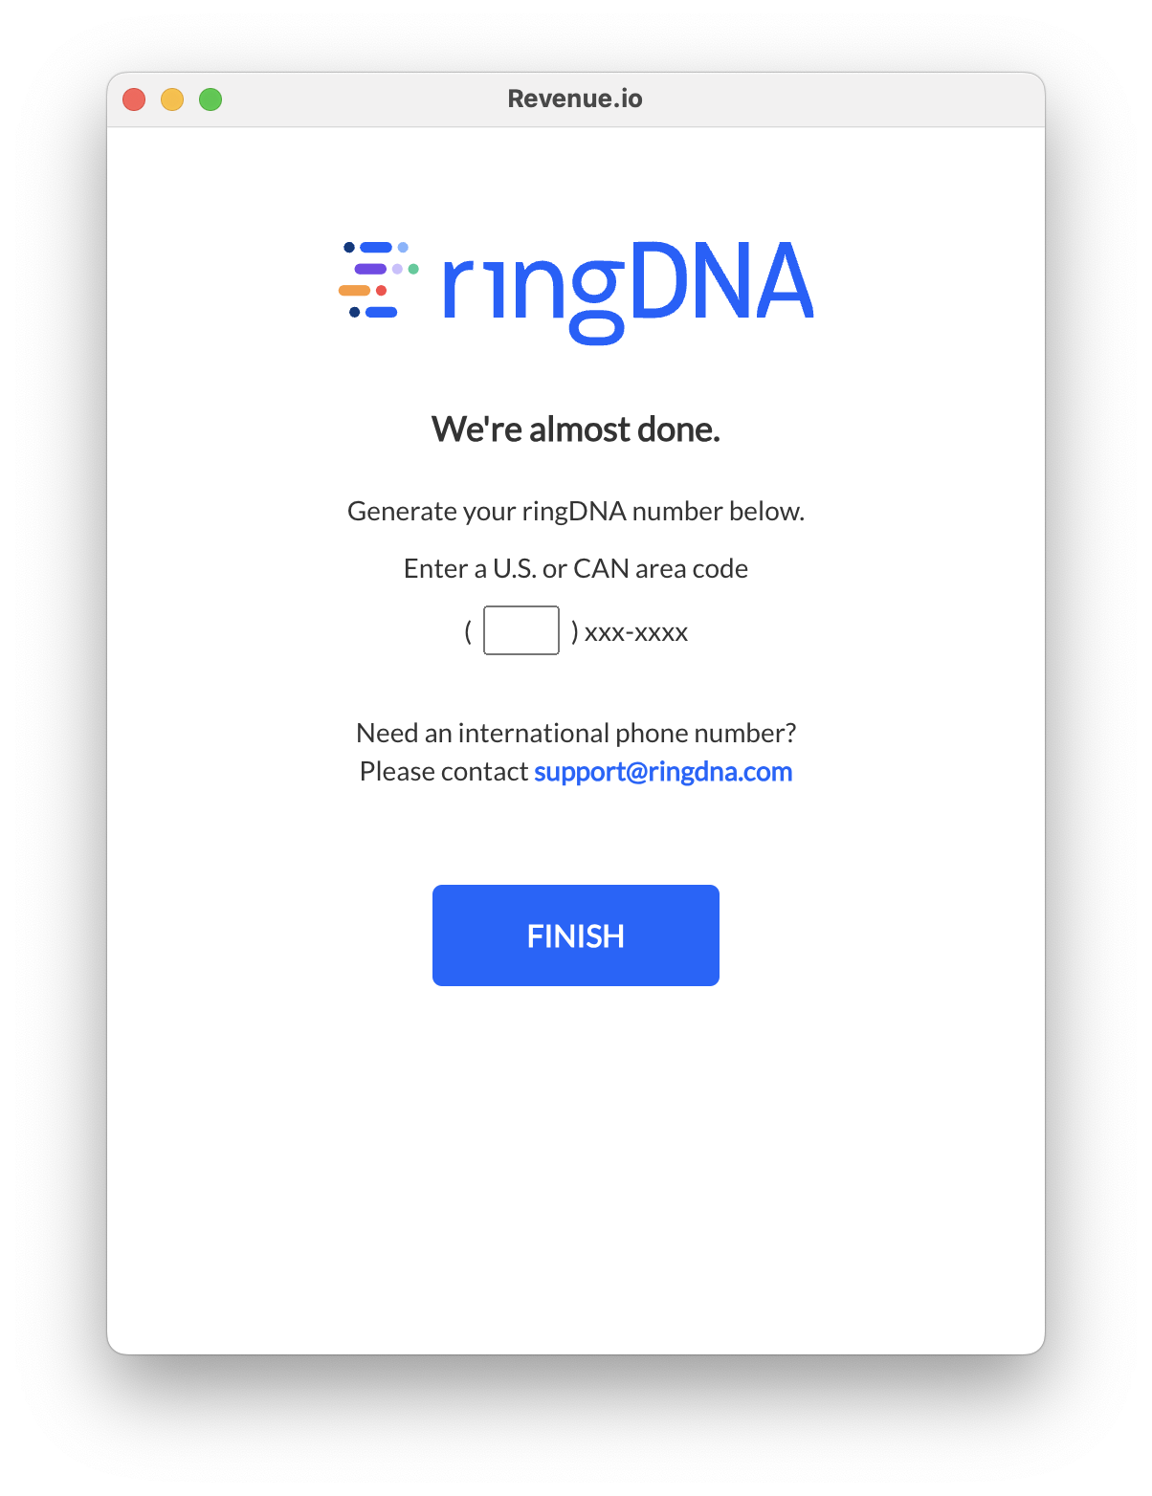Click the purple bar in the logo

tap(370, 269)
